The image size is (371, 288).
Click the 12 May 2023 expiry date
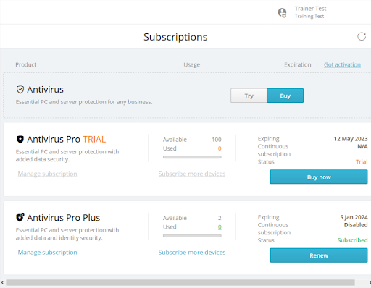351,139
